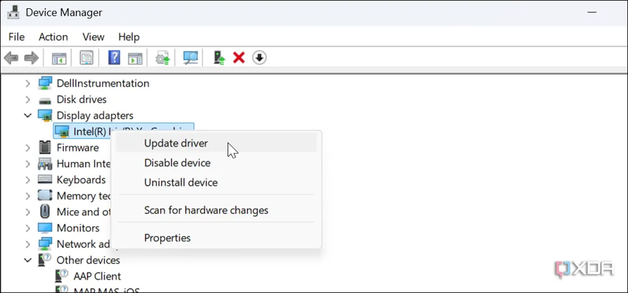
Task: Expand the DellInstrumentation node
Action: click(28, 83)
